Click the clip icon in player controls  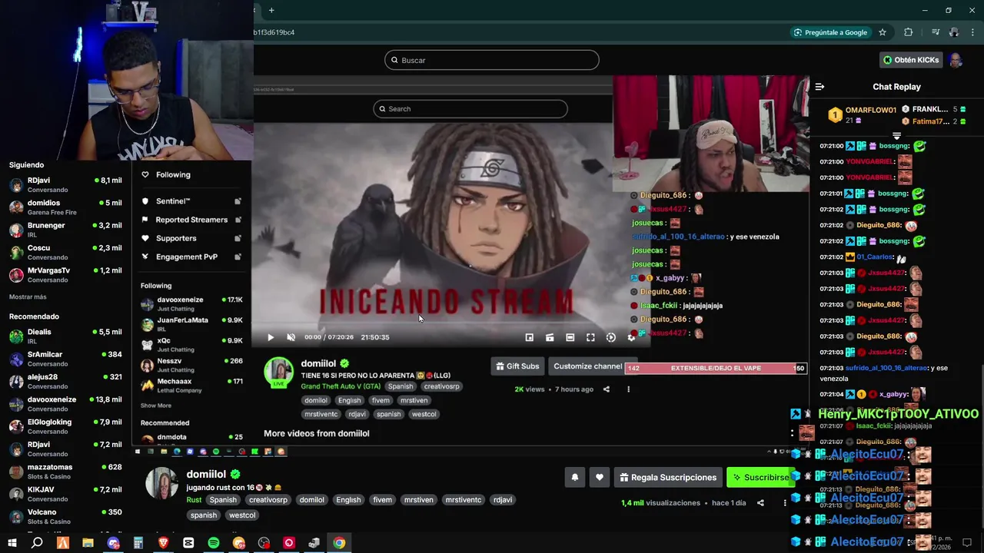[x=550, y=337]
